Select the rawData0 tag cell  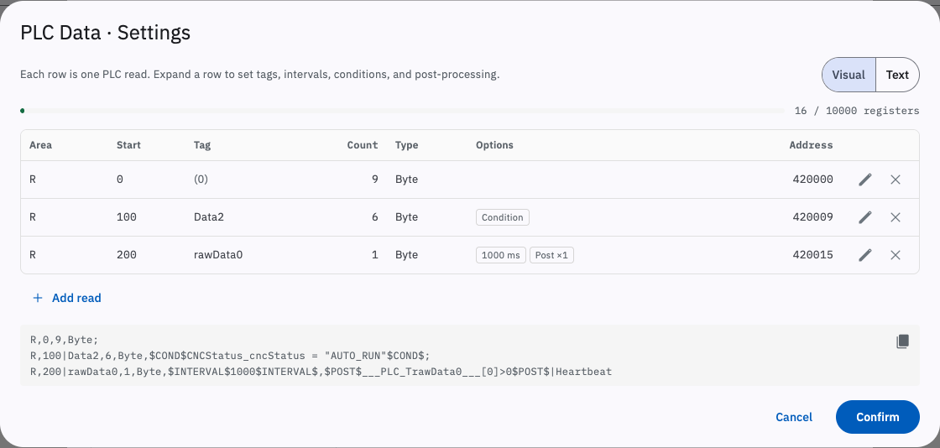(x=218, y=255)
